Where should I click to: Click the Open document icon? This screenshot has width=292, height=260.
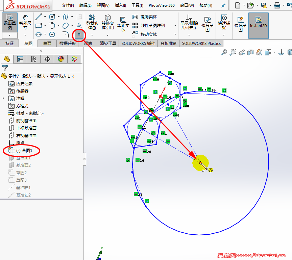[x=251, y=5]
